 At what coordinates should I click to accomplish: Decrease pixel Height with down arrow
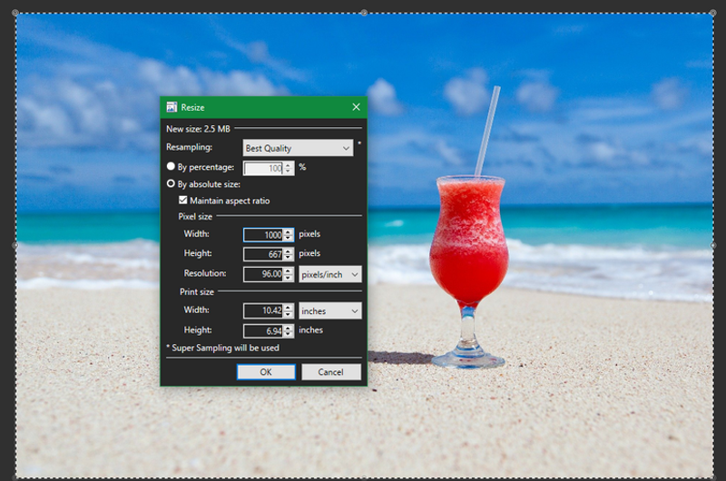pyautogui.click(x=289, y=258)
